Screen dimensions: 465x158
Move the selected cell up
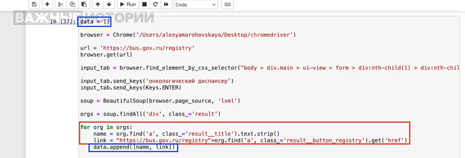(97, 4)
